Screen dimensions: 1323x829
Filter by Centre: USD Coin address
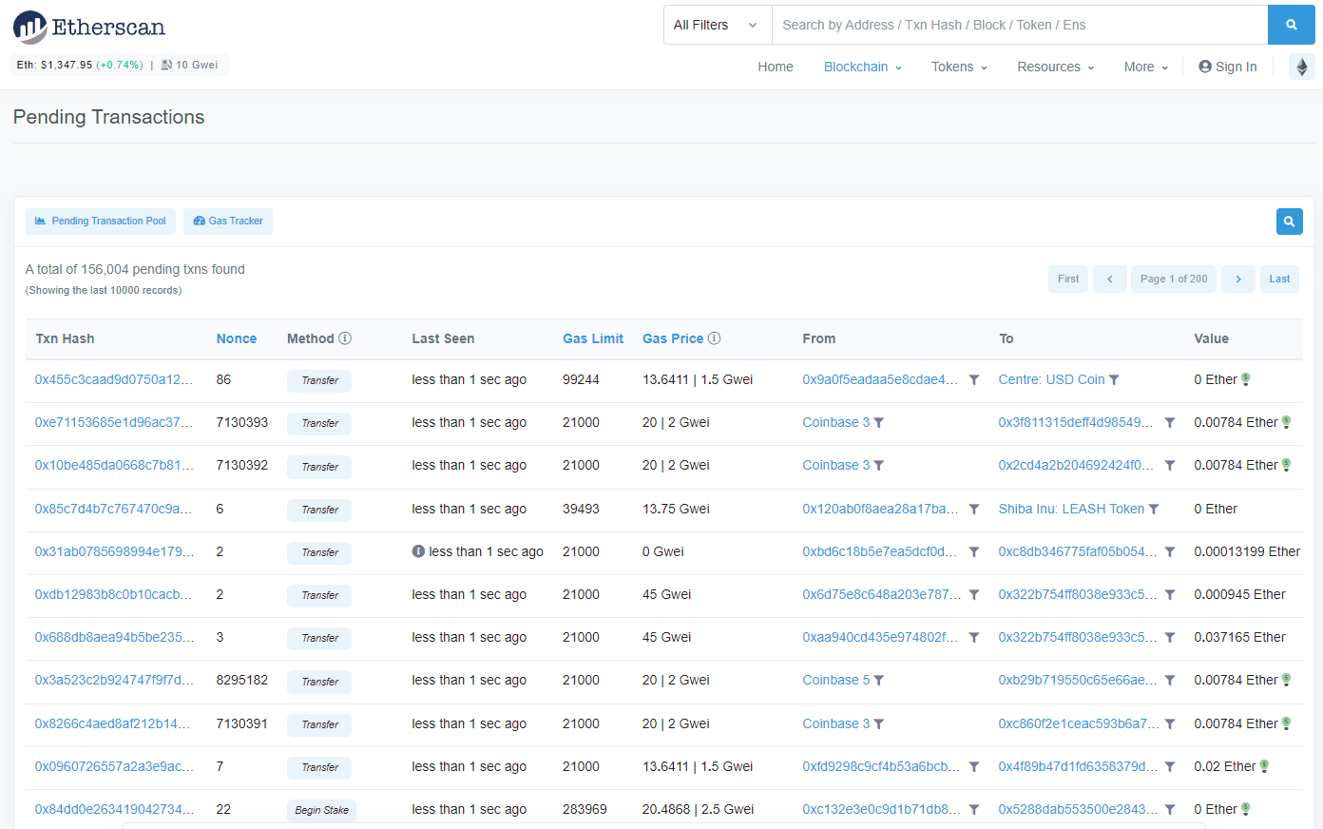[1114, 380]
